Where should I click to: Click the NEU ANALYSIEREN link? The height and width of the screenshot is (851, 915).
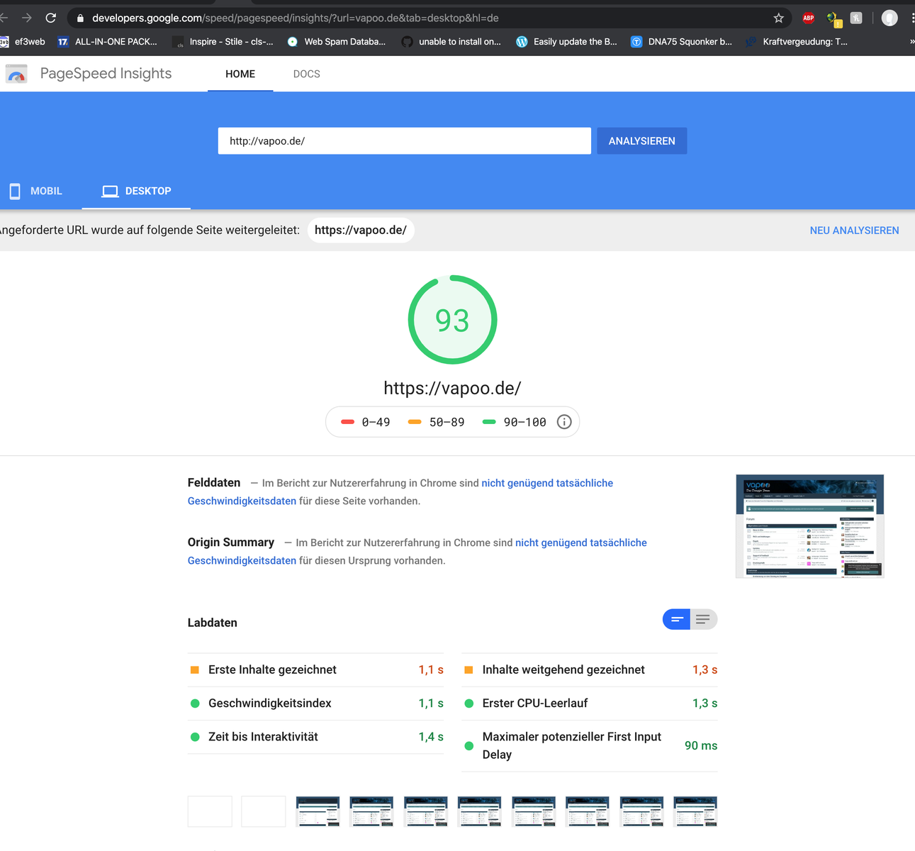coord(854,230)
